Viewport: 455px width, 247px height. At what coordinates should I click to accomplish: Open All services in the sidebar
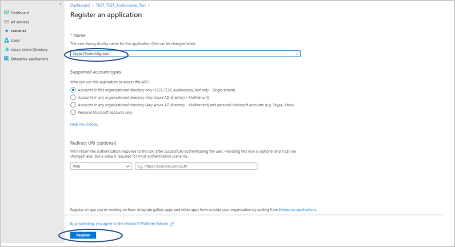click(x=20, y=22)
